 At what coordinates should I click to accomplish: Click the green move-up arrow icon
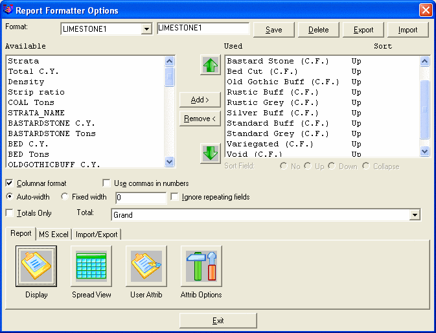210,65
